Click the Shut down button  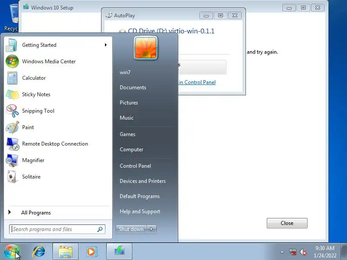131,229
